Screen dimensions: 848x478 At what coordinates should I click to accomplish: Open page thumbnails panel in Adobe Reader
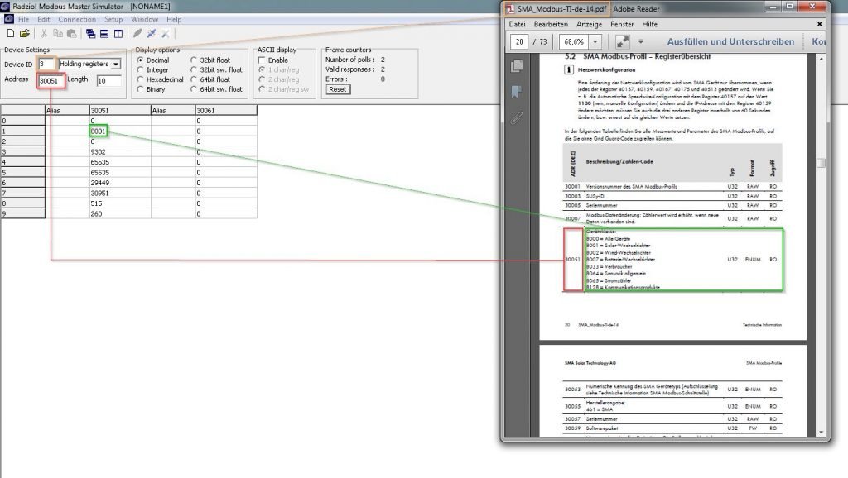[x=517, y=66]
